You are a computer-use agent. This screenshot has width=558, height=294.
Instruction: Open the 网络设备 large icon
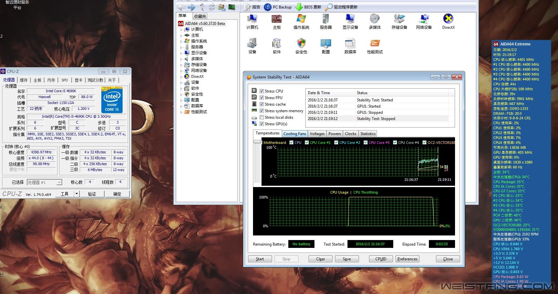tap(424, 22)
